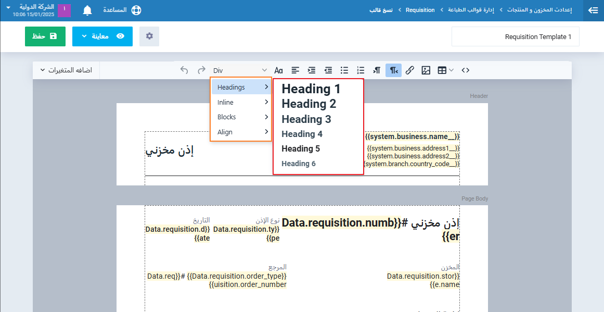This screenshot has height=312, width=604.
Task: Click the Requisition breadcrumb link
Action: coord(420,10)
